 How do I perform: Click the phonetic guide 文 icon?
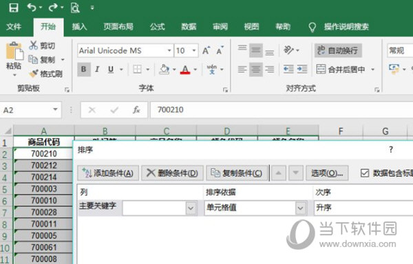[x=212, y=69]
